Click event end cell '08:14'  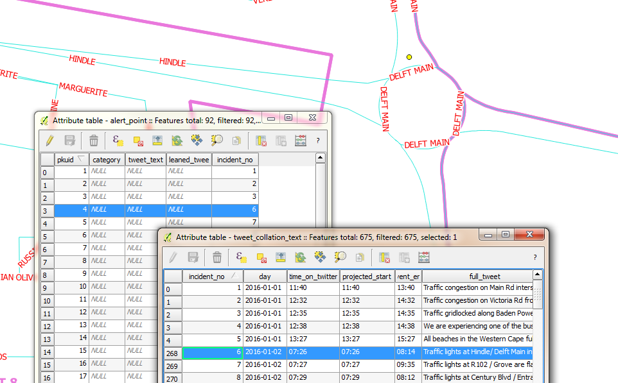point(409,352)
